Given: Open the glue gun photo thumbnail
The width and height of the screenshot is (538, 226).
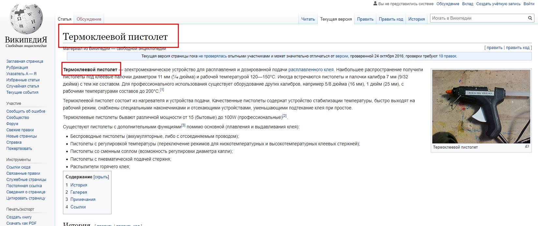Looking at the screenshot, I should point(481,106).
